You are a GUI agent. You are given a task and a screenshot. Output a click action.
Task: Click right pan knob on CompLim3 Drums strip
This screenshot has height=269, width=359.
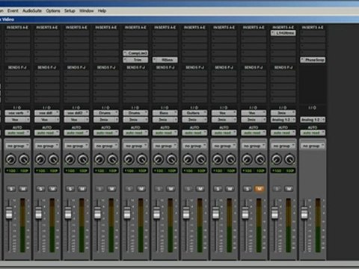coord(142,159)
